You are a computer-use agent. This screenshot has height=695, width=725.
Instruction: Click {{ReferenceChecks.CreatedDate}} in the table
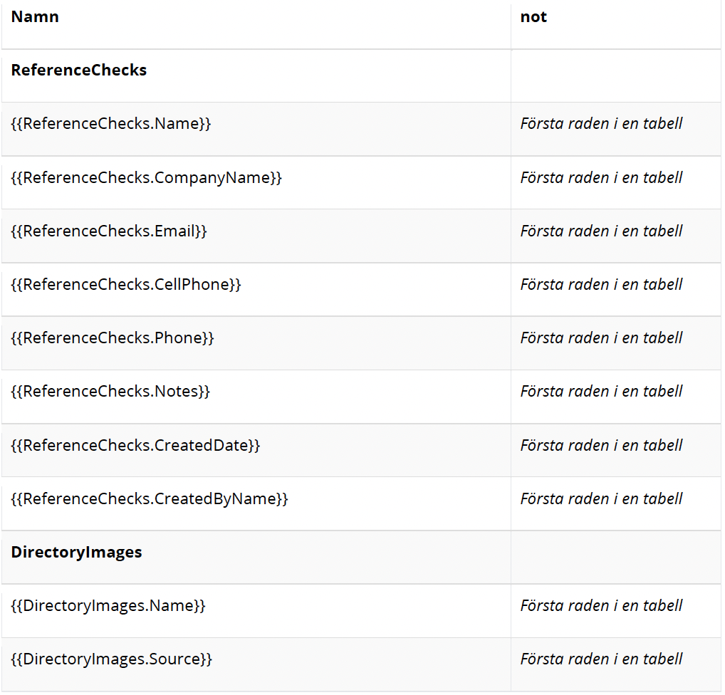tap(135, 445)
